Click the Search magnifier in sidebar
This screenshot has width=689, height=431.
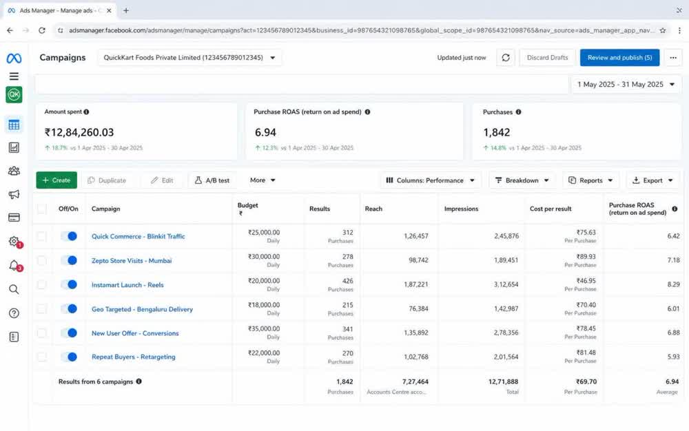point(14,289)
